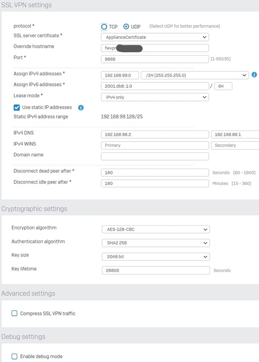The image size is (259, 362).
Task: Click the Disconnect idle peer after field
Action: point(155,184)
